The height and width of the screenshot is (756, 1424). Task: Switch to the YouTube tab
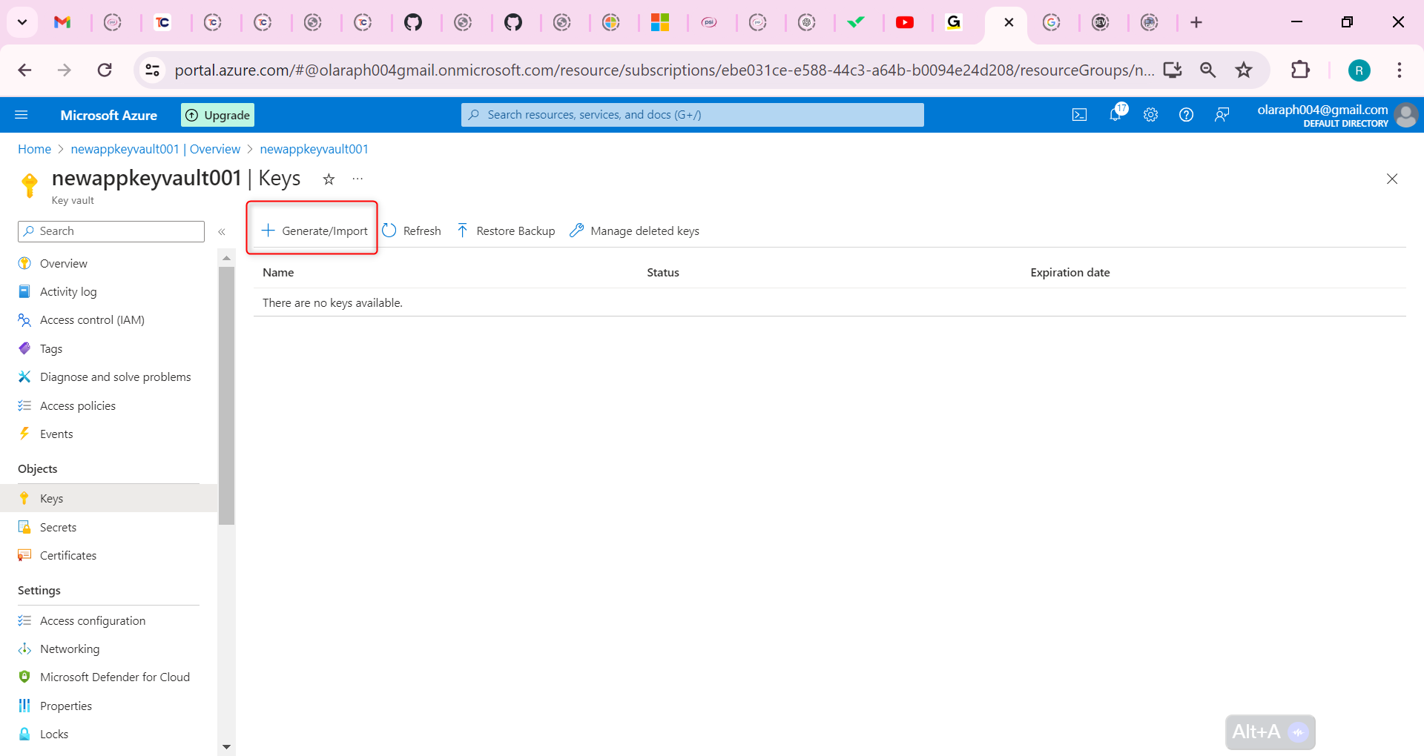coord(905,22)
